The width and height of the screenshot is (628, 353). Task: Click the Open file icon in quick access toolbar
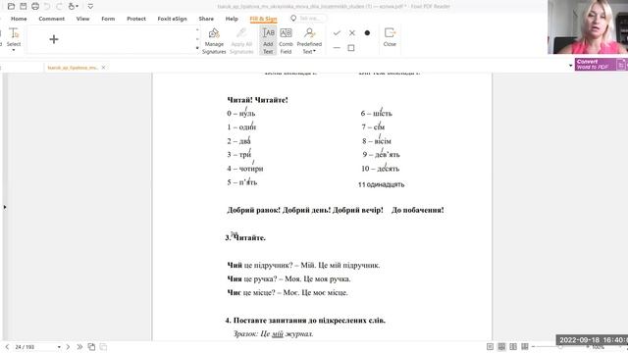click(11, 7)
